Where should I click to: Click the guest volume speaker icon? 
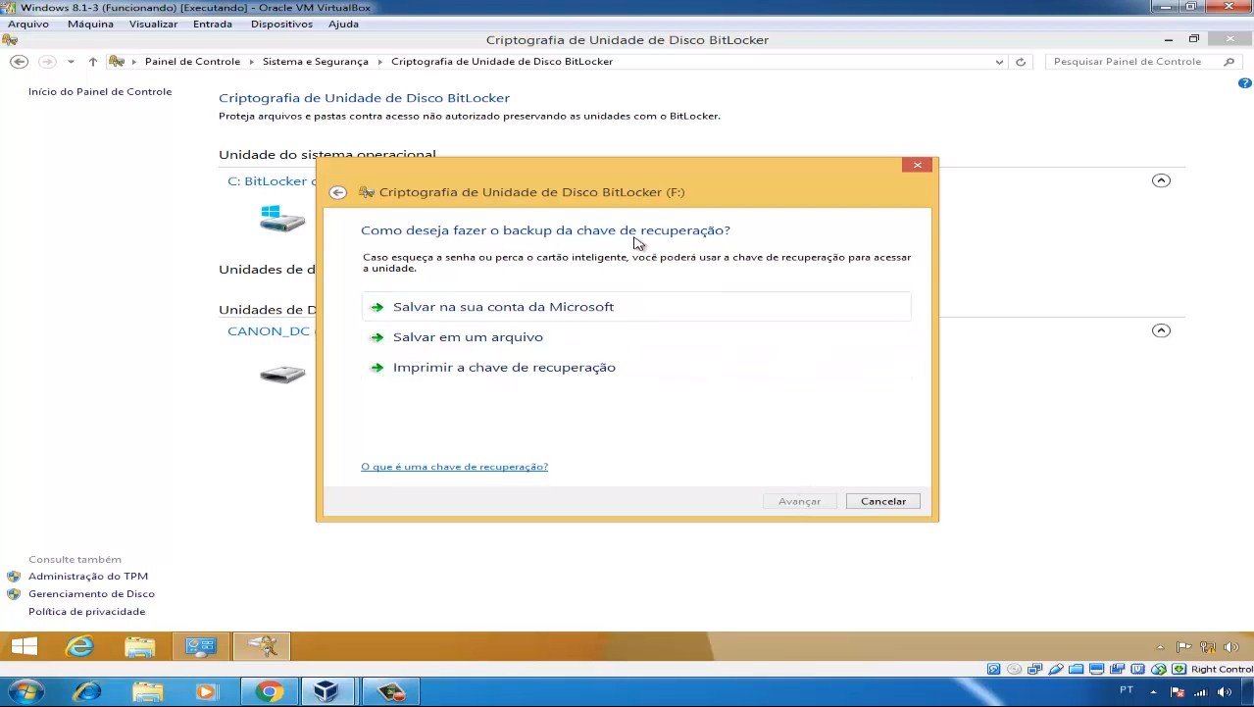tap(1230, 647)
